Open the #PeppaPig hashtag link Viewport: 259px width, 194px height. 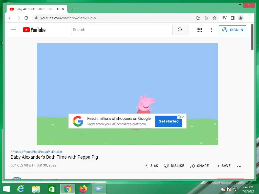29,152
